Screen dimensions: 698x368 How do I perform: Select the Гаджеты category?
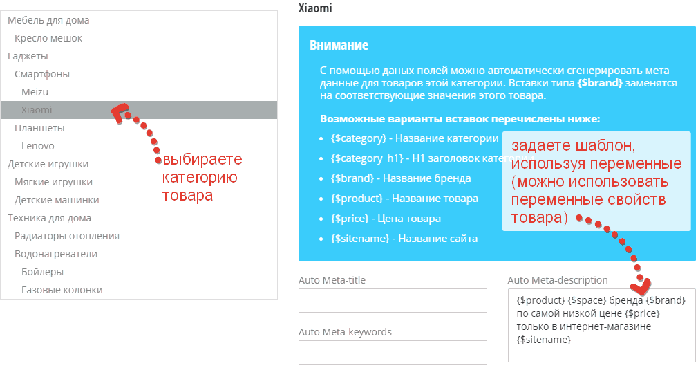point(28,56)
